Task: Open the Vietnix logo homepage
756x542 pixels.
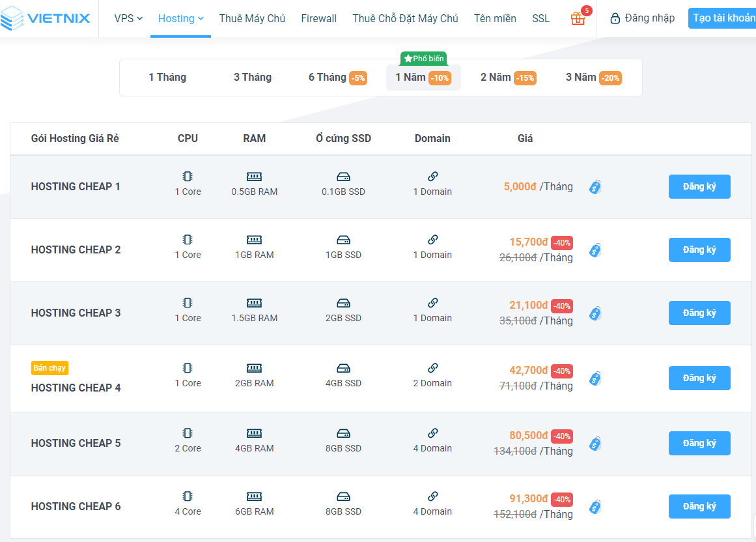Action: [46, 18]
